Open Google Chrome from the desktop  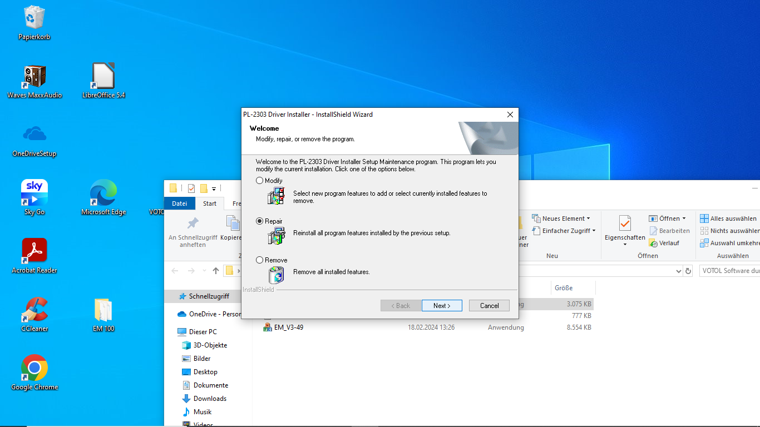coord(34,369)
